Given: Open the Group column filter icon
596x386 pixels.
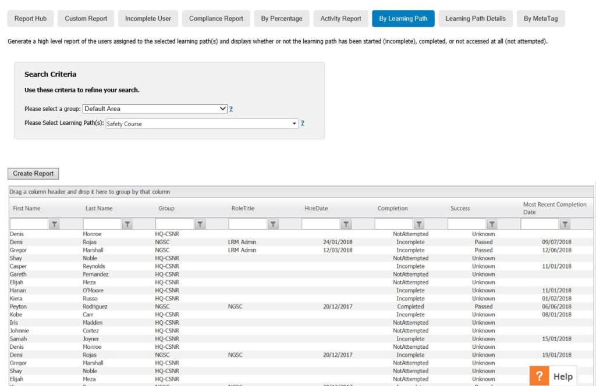Looking at the screenshot, I should (x=200, y=224).
